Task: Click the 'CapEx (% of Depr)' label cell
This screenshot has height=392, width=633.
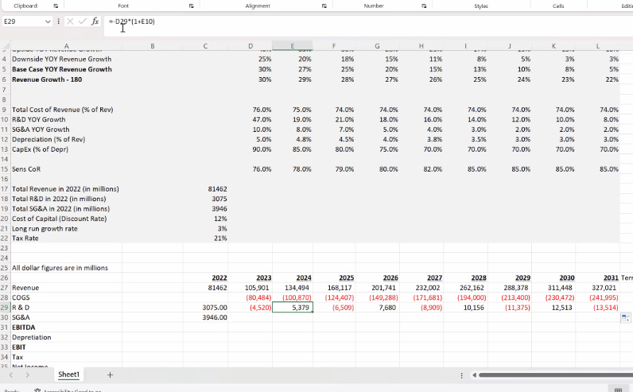Action: (40, 149)
